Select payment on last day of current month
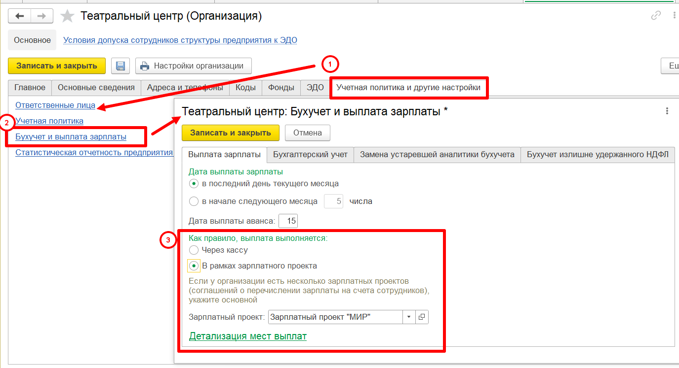Viewport: 679px width, 368px height. click(x=194, y=184)
